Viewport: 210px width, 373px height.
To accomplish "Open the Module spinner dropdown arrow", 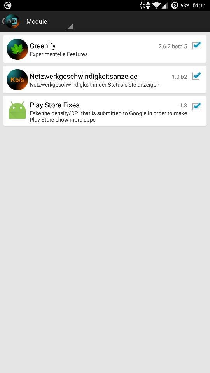I will tap(70, 26).
